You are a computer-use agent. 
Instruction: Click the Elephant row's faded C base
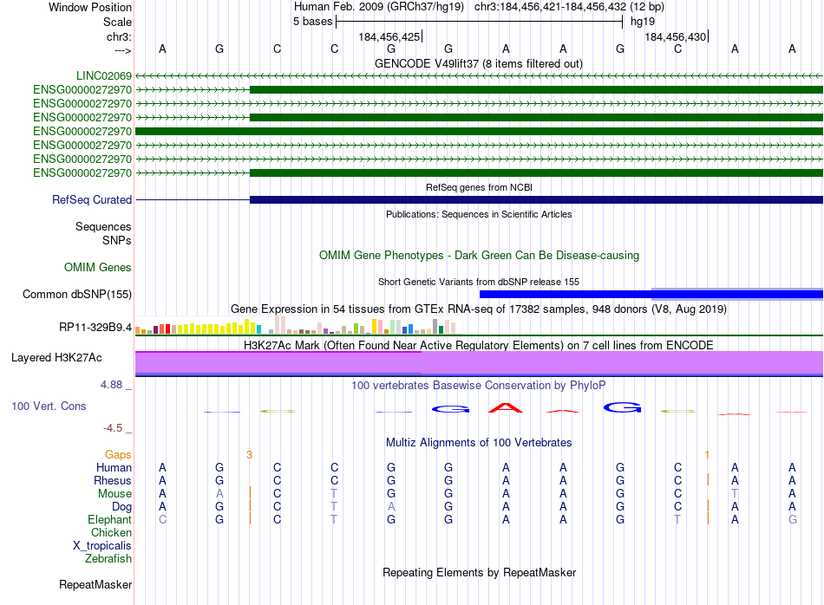[x=162, y=519]
